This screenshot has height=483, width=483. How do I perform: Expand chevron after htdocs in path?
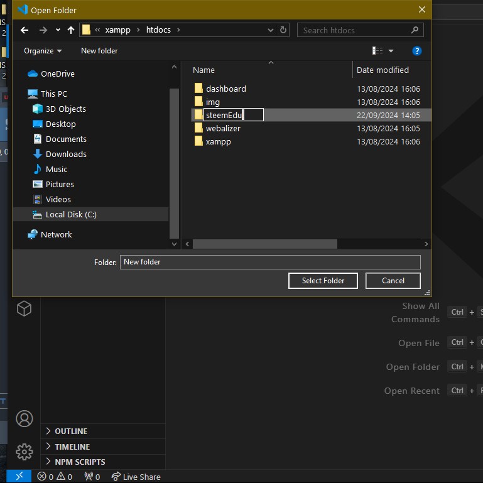pyautogui.click(x=178, y=30)
